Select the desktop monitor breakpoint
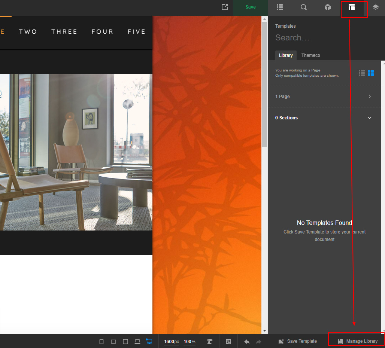This screenshot has width=385, height=348. [x=149, y=341]
